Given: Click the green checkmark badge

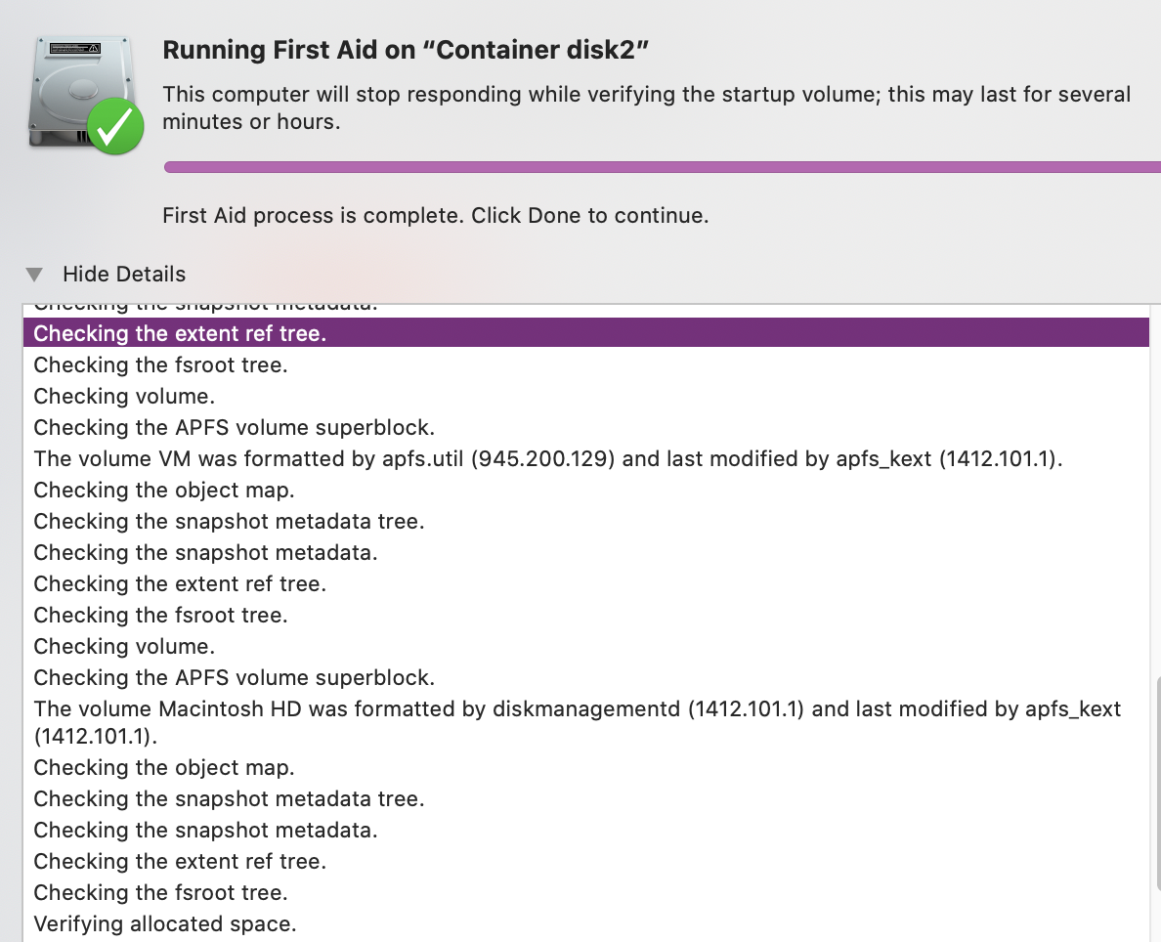Looking at the screenshot, I should point(116,127).
